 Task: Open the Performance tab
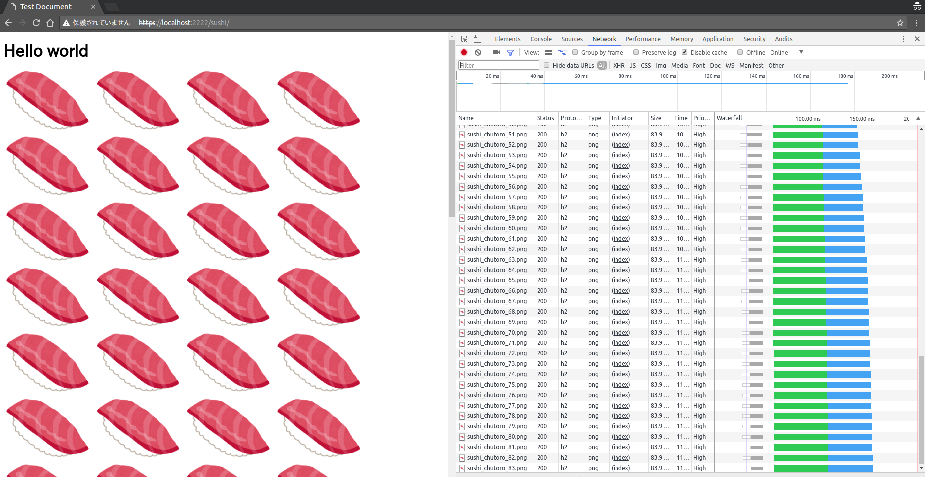[x=643, y=39]
